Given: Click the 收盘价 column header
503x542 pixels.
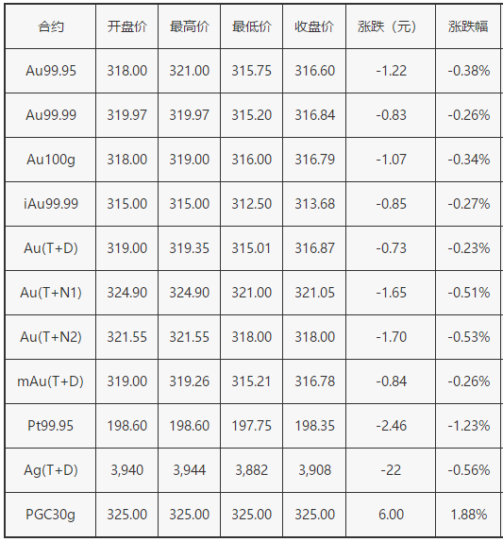Looking at the screenshot, I should click(314, 26).
